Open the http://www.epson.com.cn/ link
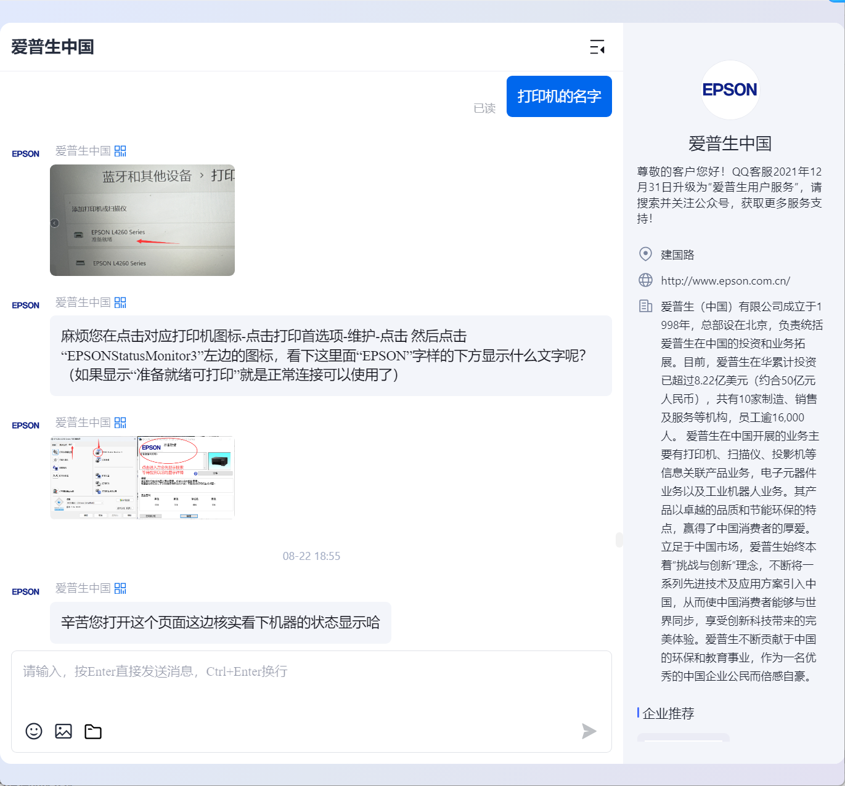 coord(725,281)
